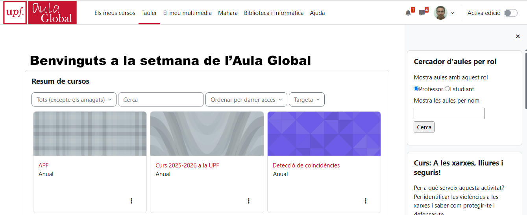Open the three-dot menu for Curs 2025-2026 course
Image resolution: width=527 pixels, height=215 pixels.
[248, 201]
